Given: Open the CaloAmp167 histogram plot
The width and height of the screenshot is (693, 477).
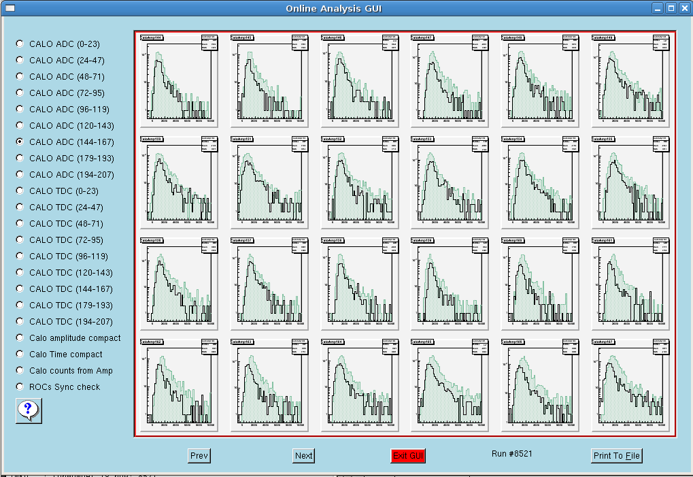Looking at the screenshot, I should pos(630,385).
